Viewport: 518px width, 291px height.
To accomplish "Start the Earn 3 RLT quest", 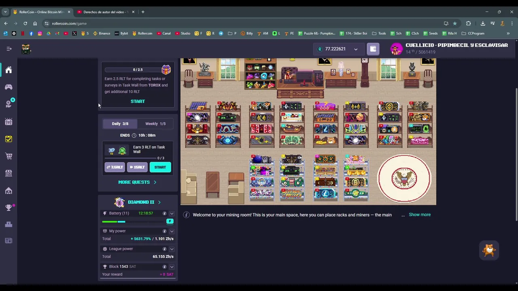I will [160, 167].
